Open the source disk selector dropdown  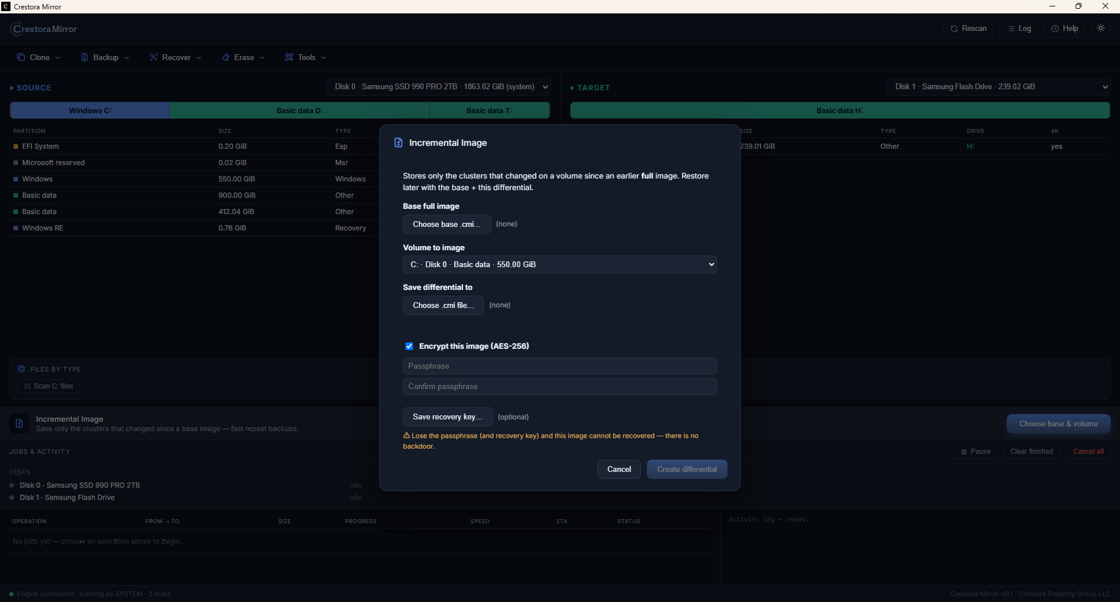(439, 86)
